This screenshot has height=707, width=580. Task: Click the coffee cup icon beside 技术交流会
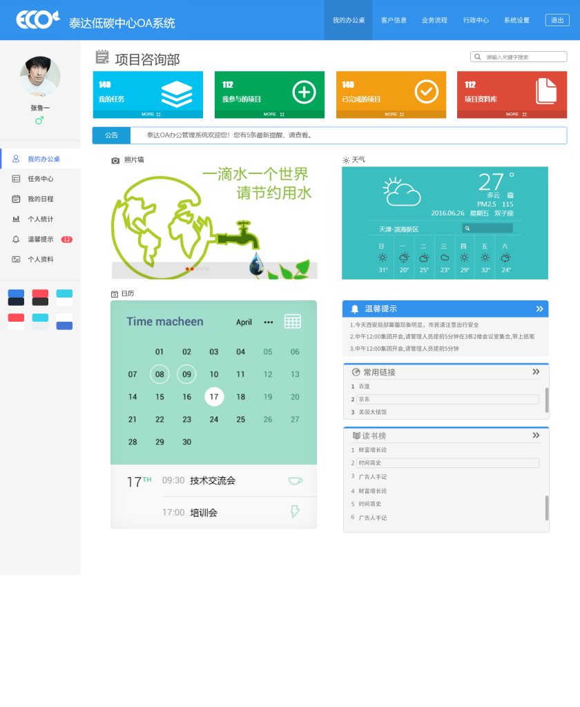pos(294,481)
